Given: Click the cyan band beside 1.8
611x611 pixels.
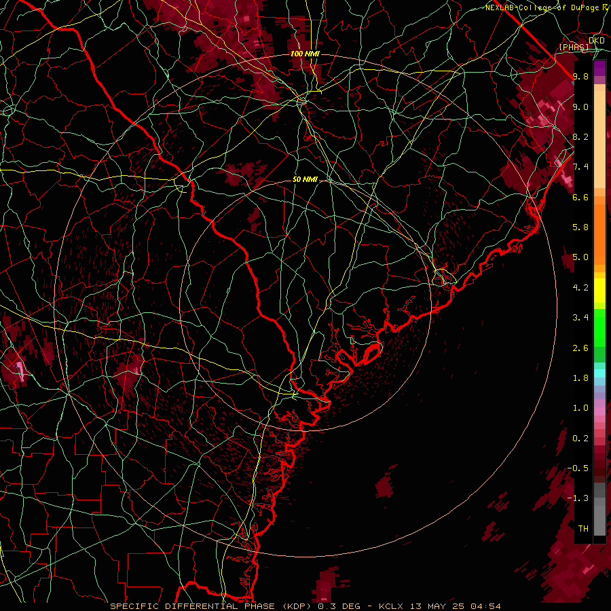Looking at the screenshot, I should [599, 373].
